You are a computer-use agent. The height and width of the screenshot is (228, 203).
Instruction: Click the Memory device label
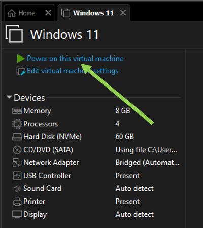[37, 111]
